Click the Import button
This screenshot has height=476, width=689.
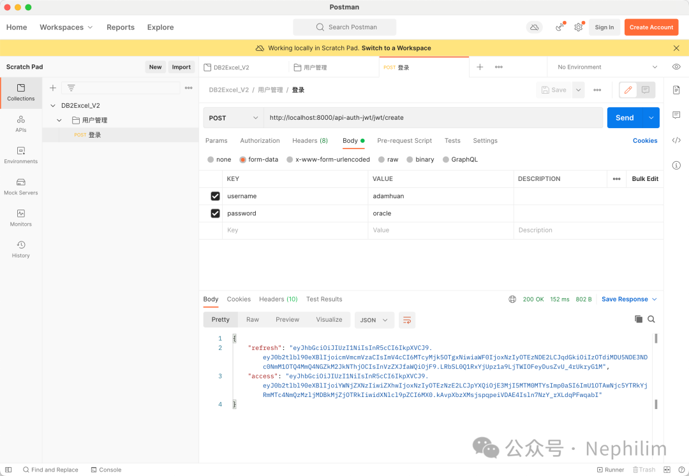tap(181, 67)
